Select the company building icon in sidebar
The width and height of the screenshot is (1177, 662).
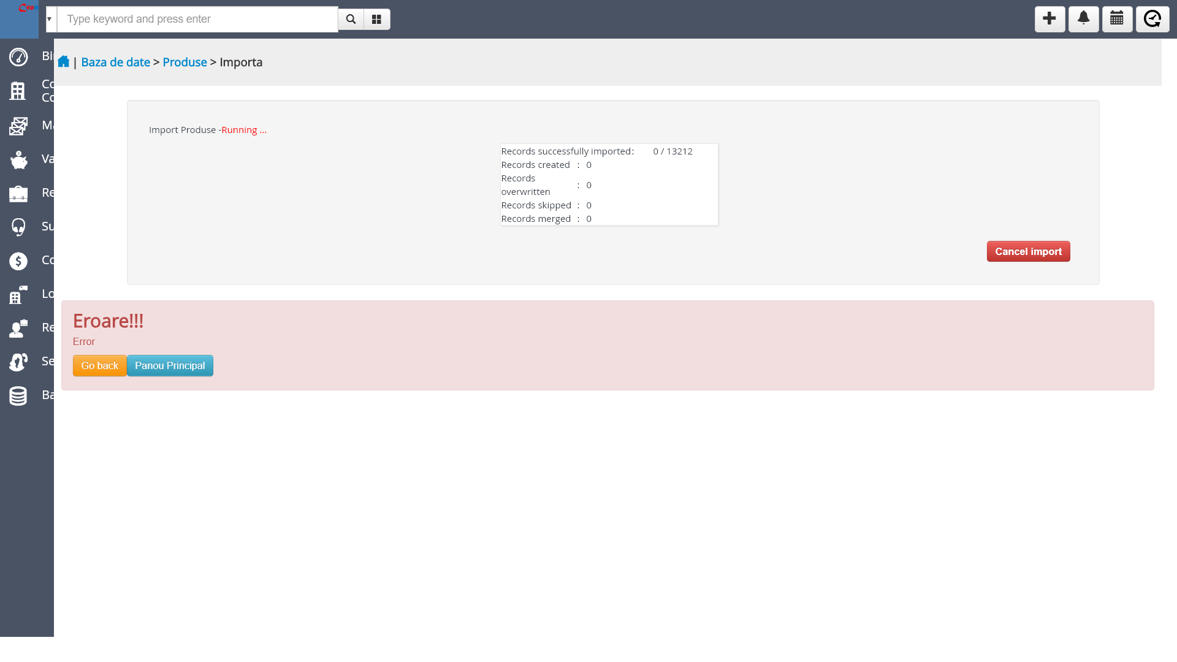pyautogui.click(x=18, y=90)
